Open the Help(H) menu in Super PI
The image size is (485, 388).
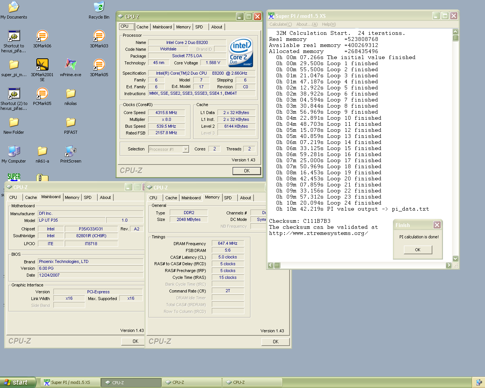coord(329,24)
